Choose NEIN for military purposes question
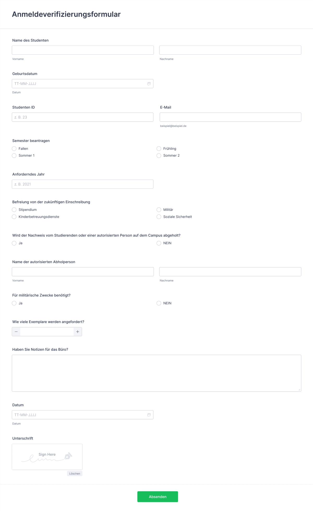This screenshot has width=313, height=511. tap(159, 303)
